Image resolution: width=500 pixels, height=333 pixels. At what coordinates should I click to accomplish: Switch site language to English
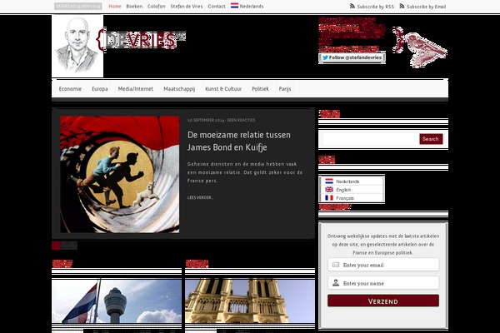point(343,190)
